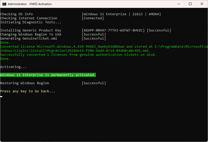208x142 pixels.
Task: Click the 'Restoring Windows Region' label
Action: (25, 83)
